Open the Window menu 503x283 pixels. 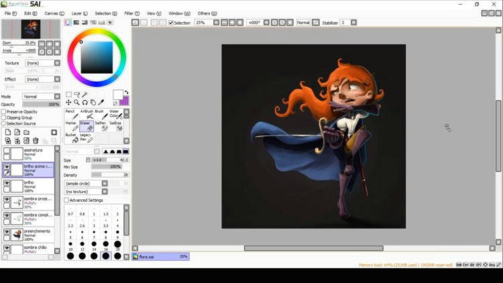(179, 13)
